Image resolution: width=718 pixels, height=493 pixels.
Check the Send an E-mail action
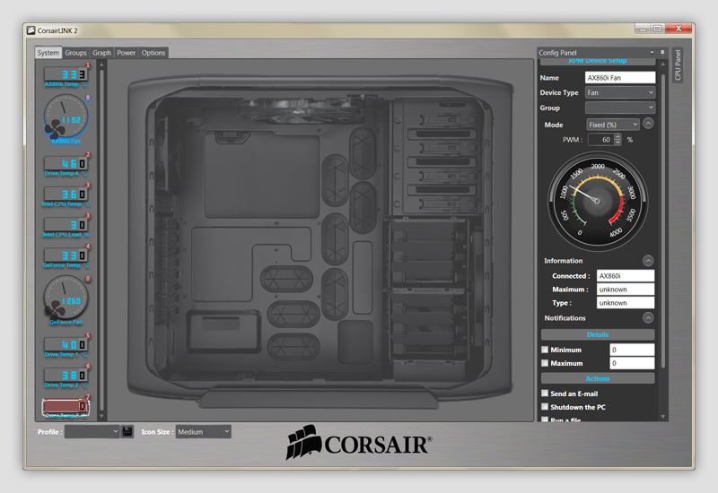coord(545,394)
